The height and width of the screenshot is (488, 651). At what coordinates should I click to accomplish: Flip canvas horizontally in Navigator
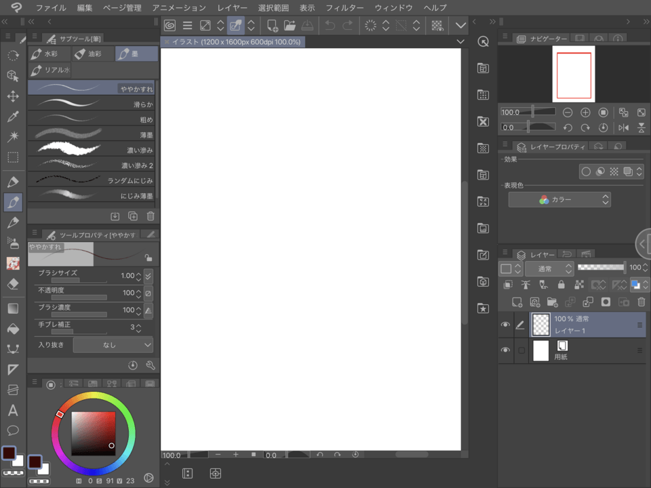point(624,128)
